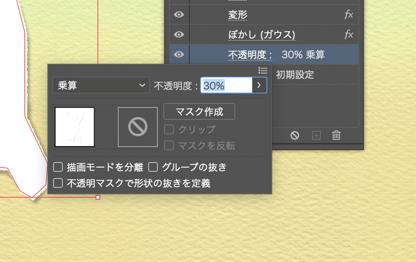Click the マスク作成 button
Screen dimensions: 416x262
[199, 111]
